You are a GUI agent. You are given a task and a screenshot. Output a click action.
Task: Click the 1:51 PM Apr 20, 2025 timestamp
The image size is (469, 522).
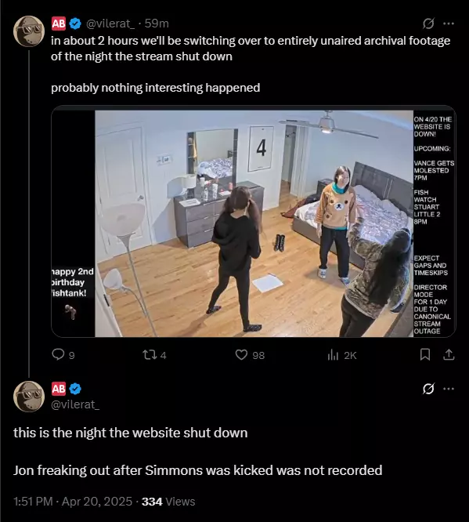73,502
